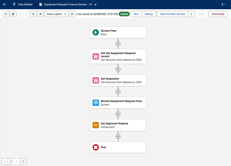This screenshot has height=166, width=231.
Task: Click the Redo arrow icon
Action: click(x=26, y=14)
